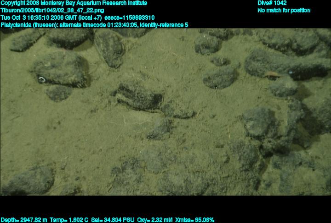Image resolution: width=331 pixels, height=223 pixels.
Task: Click the seafloor video frame image
Action: click(165, 112)
